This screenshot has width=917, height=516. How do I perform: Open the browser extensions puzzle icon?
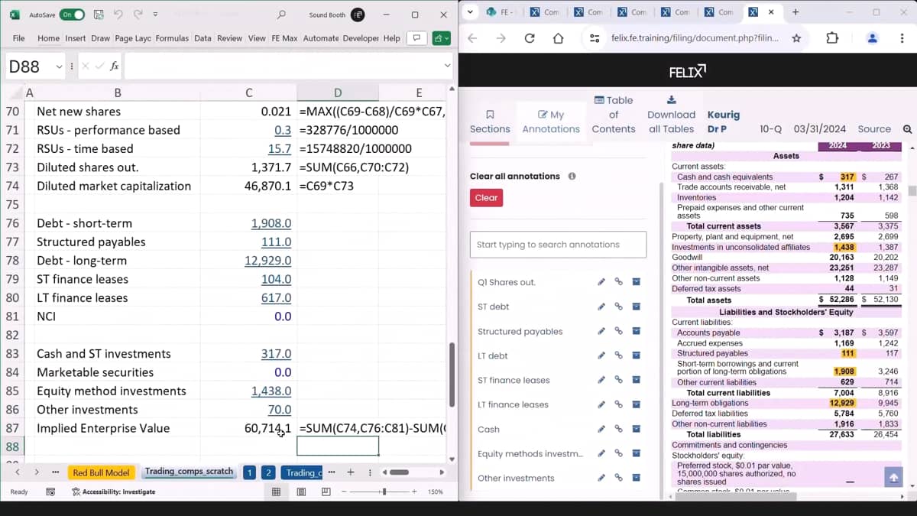832,38
